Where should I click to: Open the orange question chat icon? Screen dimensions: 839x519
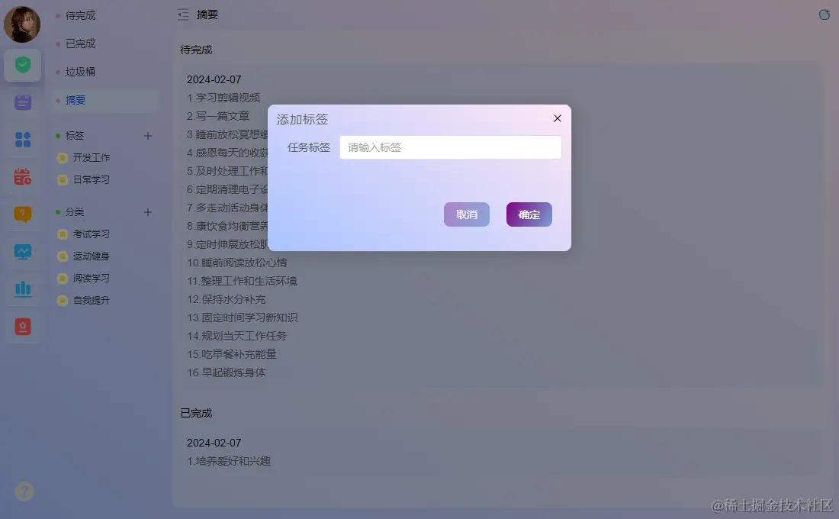point(22,214)
